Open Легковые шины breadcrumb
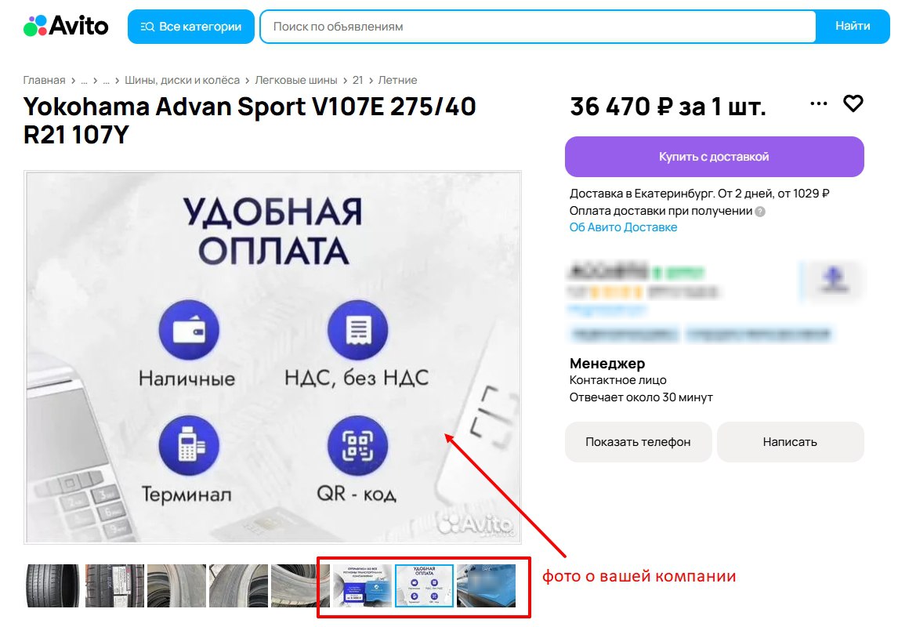The width and height of the screenshot is (898, 627). [x=296, y=80]
